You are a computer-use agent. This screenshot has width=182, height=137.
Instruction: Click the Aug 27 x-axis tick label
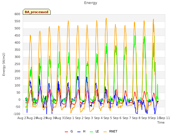[22, 118]
